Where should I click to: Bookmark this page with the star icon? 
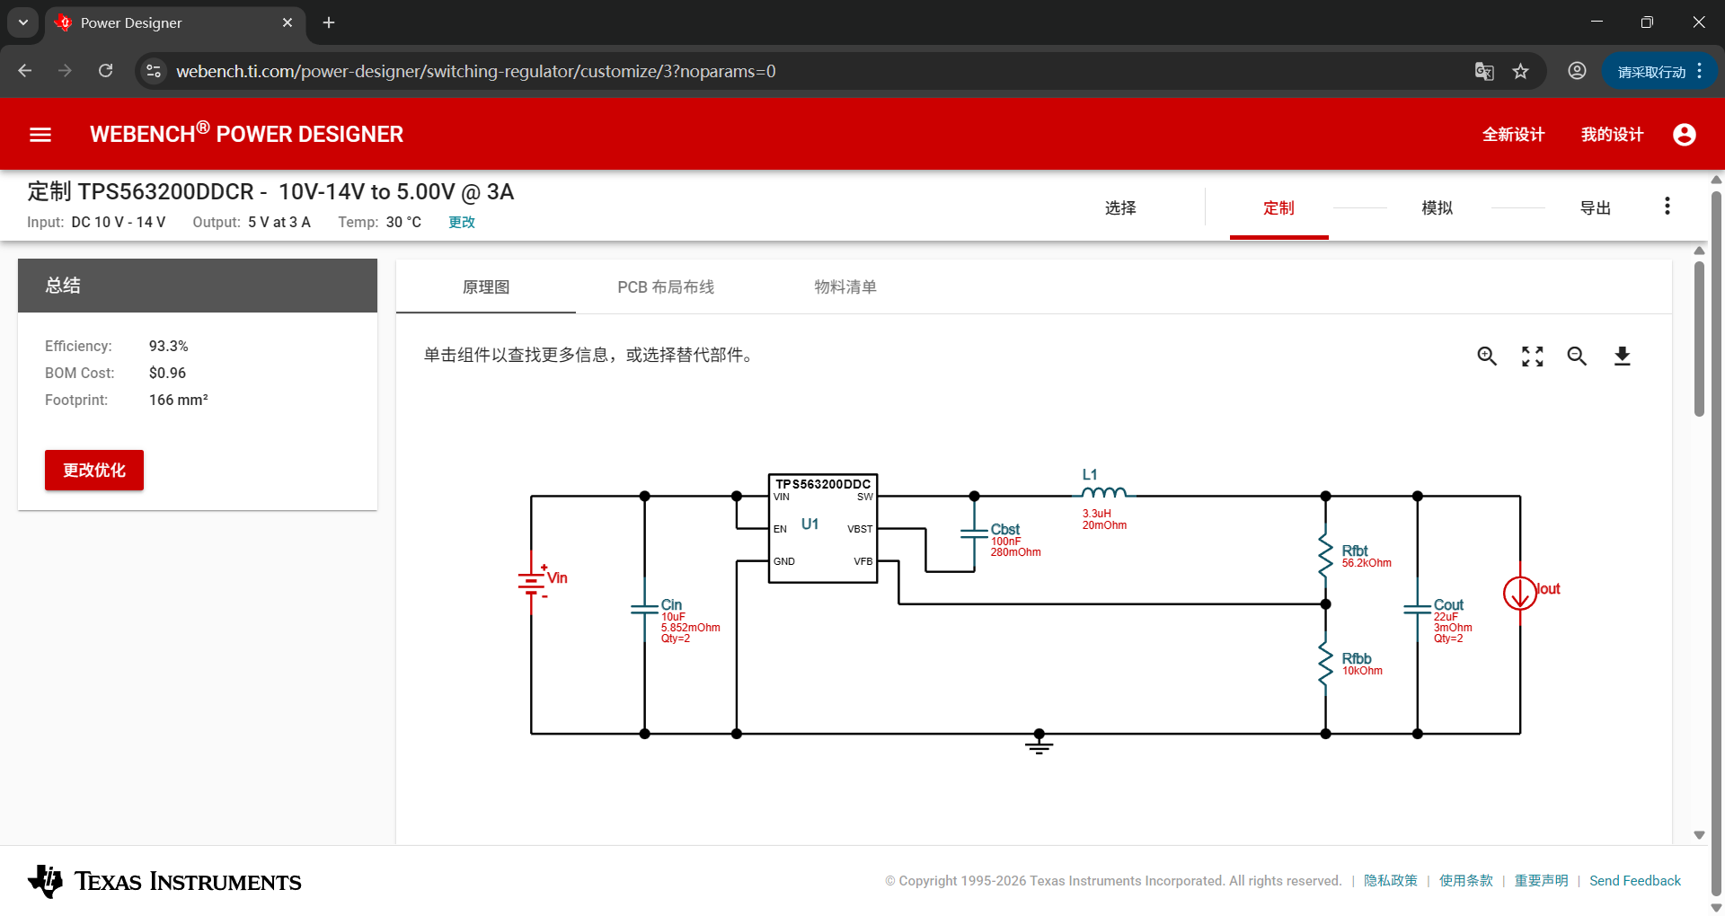(x=1520, y=71)
